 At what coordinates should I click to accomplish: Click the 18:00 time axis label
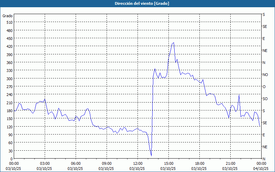click(199, 163)
